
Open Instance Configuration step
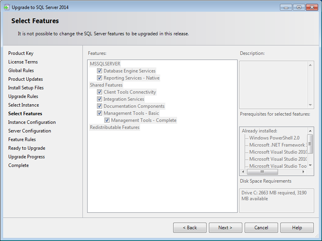click(32, 122)
